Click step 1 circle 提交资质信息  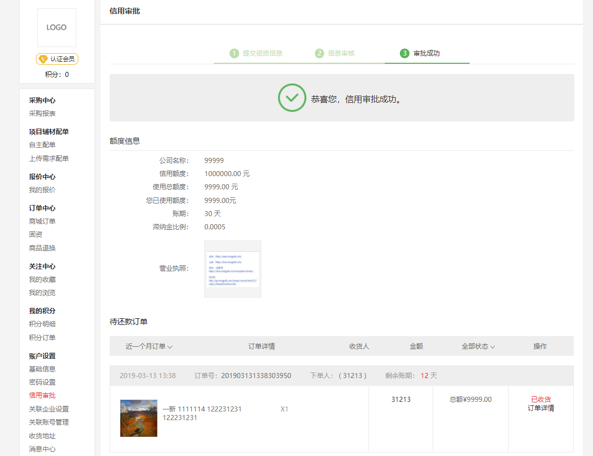click(x=234, y=53)
